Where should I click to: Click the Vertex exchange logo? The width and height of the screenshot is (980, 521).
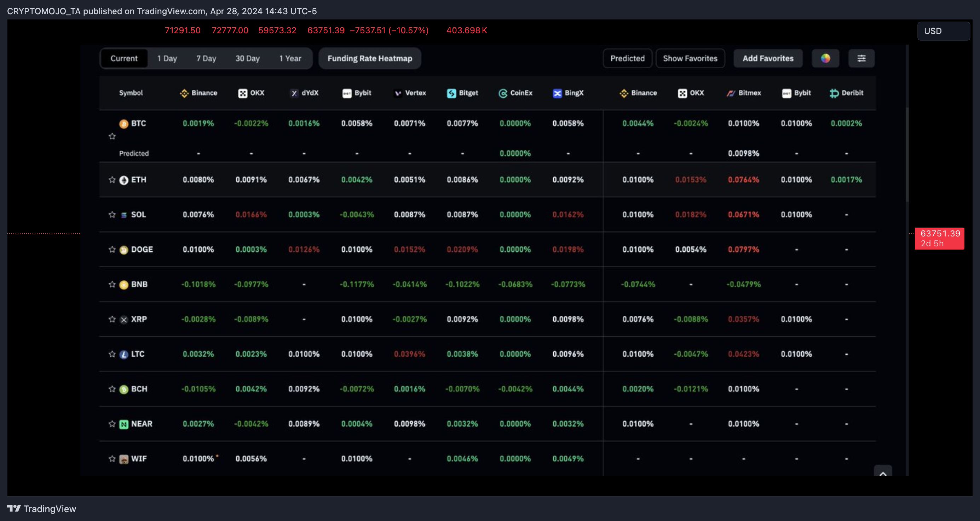tap(398, 93)
